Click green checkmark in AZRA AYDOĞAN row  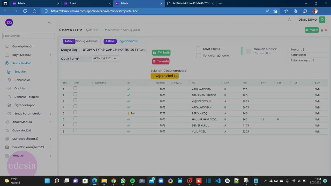129,89
